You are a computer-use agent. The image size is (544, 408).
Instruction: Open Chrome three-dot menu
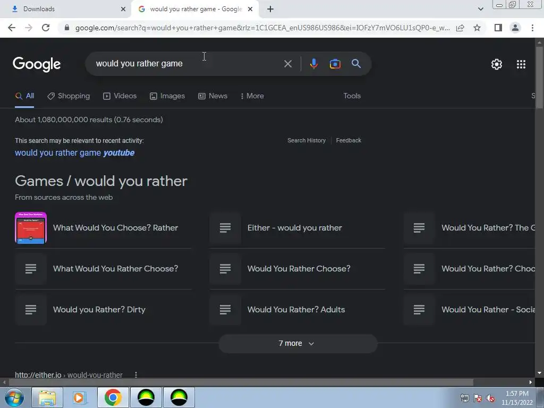(532, 28)
